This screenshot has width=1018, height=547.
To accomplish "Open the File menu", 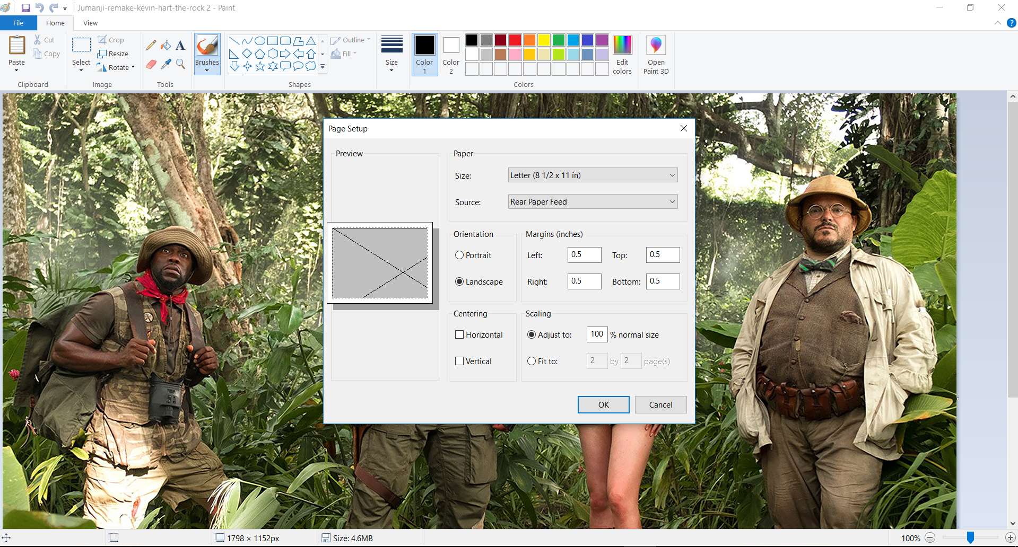I will (x=18, y=23).
